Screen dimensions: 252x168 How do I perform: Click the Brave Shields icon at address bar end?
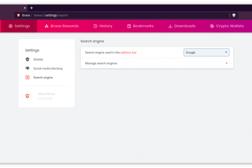[234, 15]
